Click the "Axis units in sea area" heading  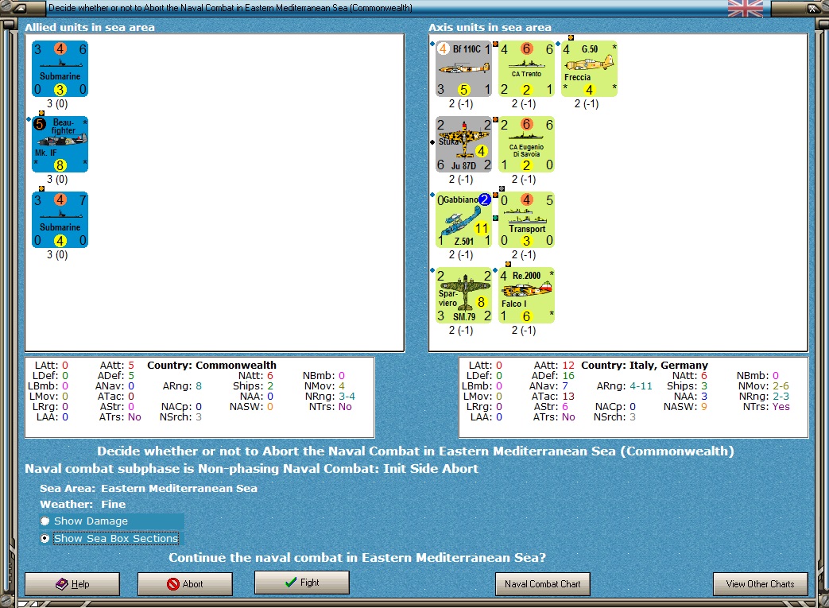(490, 28)
